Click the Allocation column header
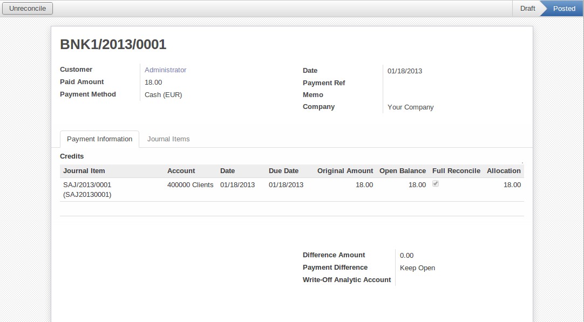 503,171
